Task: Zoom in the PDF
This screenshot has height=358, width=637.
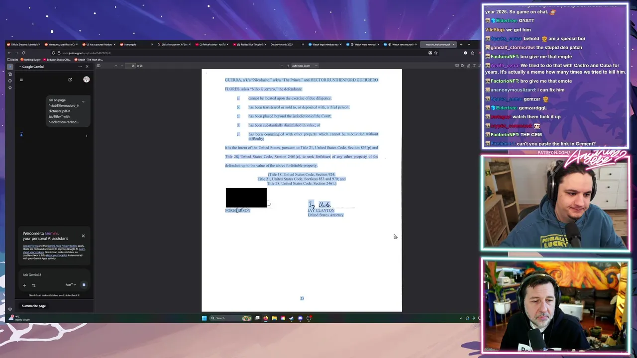Action: pyautogui.click(x=288, y=66)
